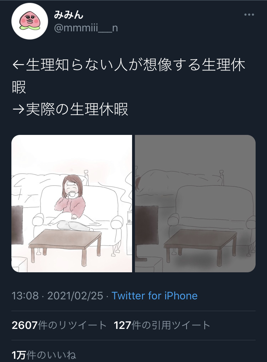Open the three-dot more options menu
Image resolution: width=267 pixels, height=362 pixels.
249,15
